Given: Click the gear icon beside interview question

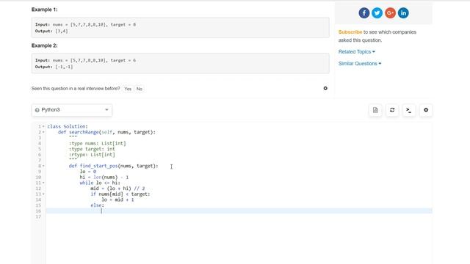Looking at the screenshot, I should point(325,88).
